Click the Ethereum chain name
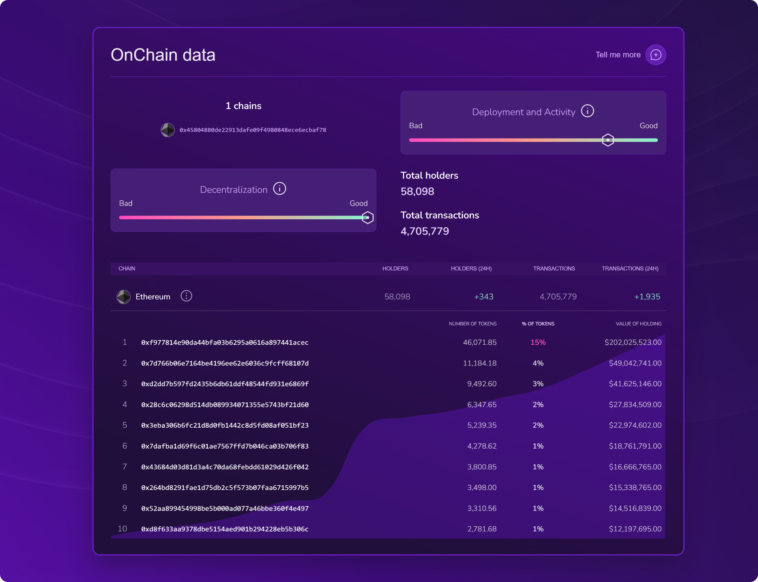The image size is (758, 582). 153,297
